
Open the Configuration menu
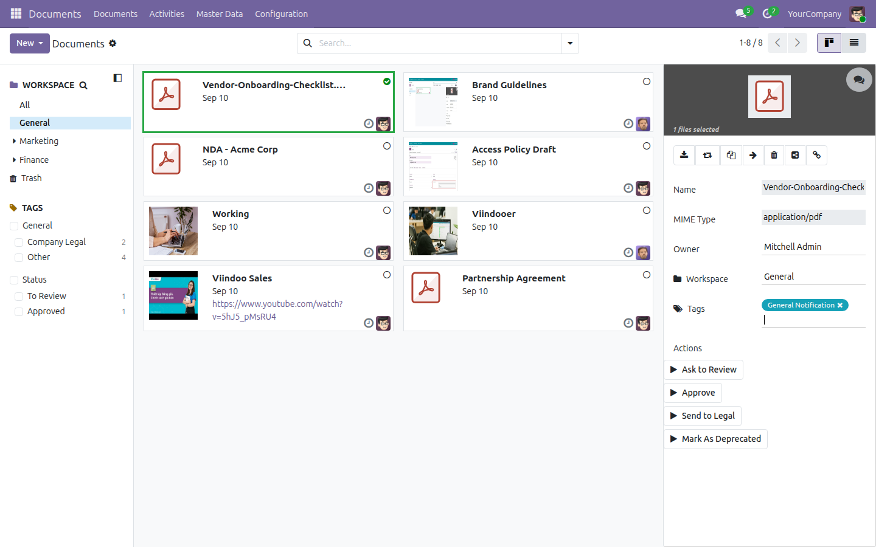[281, 14]
